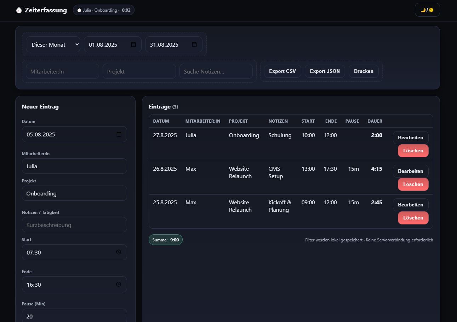The width and height of the screenshot is (457, 322).
Task: Delete the 26.8.2025 CMS-Setup entry
Action: pos(413,184)
